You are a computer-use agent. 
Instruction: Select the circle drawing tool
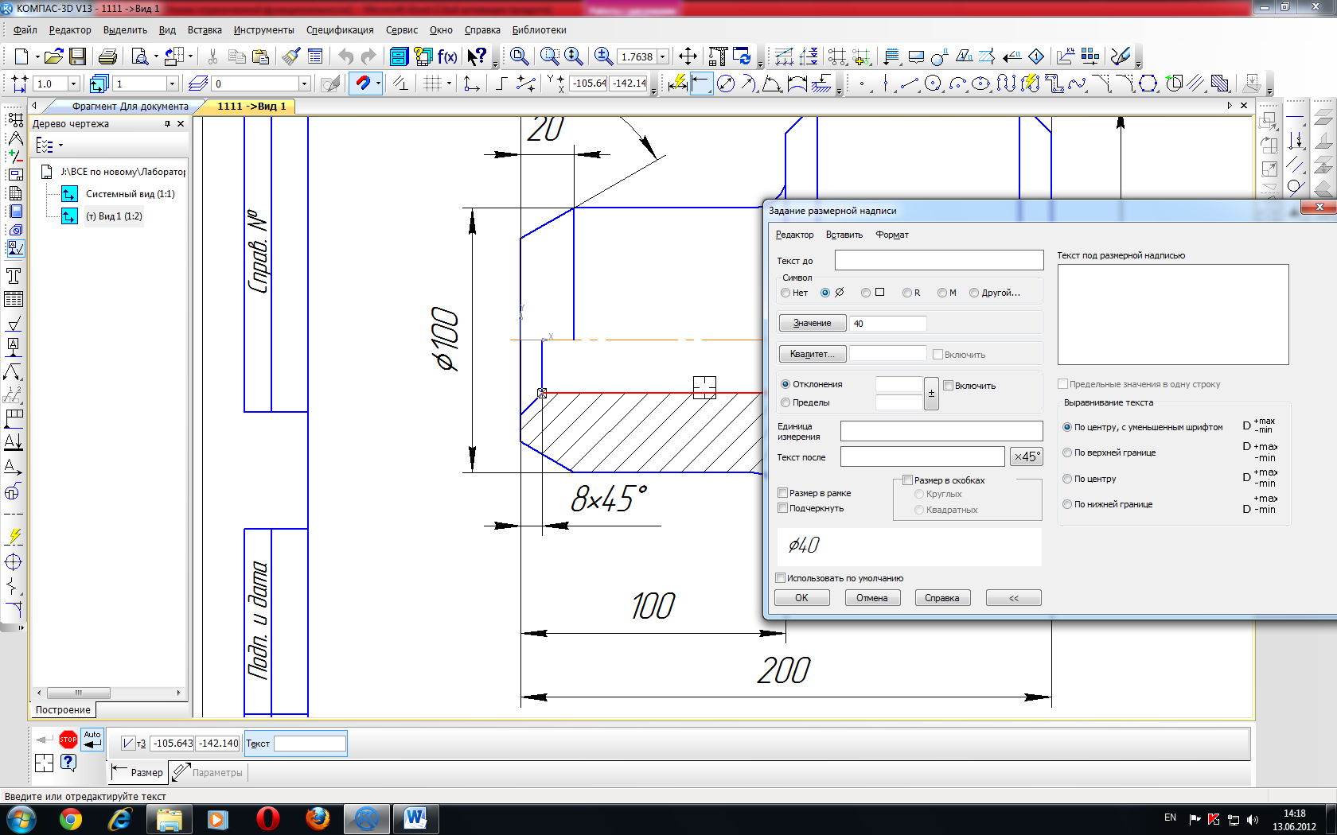(x=934, y=83)
